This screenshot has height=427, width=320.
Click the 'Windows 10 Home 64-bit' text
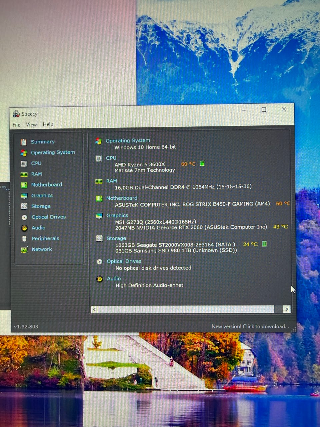(145, 147)
